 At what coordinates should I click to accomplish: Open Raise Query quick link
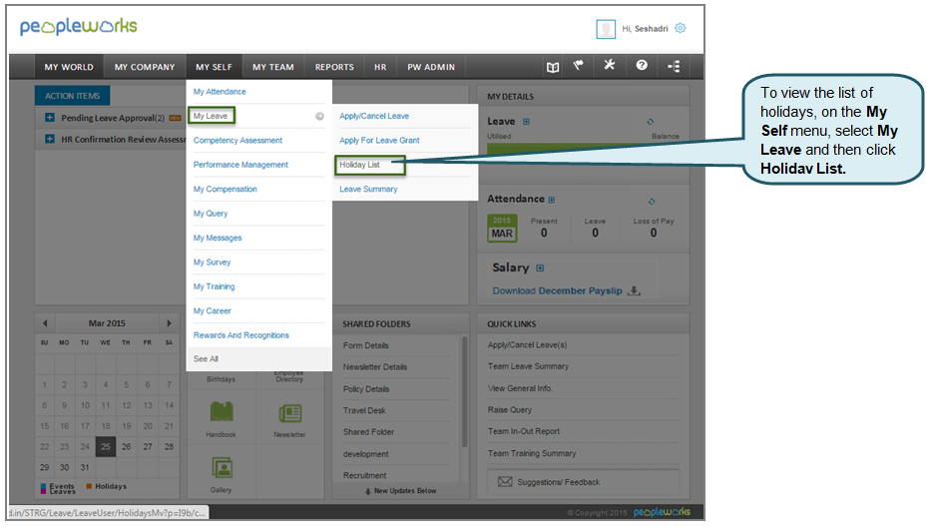(510, 410)
